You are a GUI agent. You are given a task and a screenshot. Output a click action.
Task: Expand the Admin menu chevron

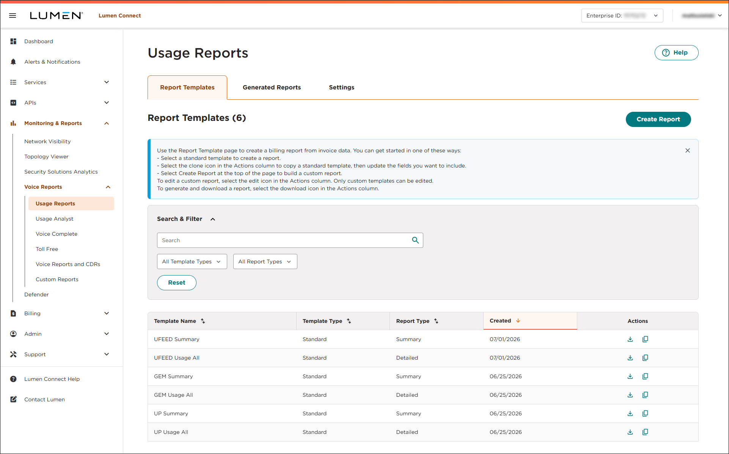tap(107, 334)
